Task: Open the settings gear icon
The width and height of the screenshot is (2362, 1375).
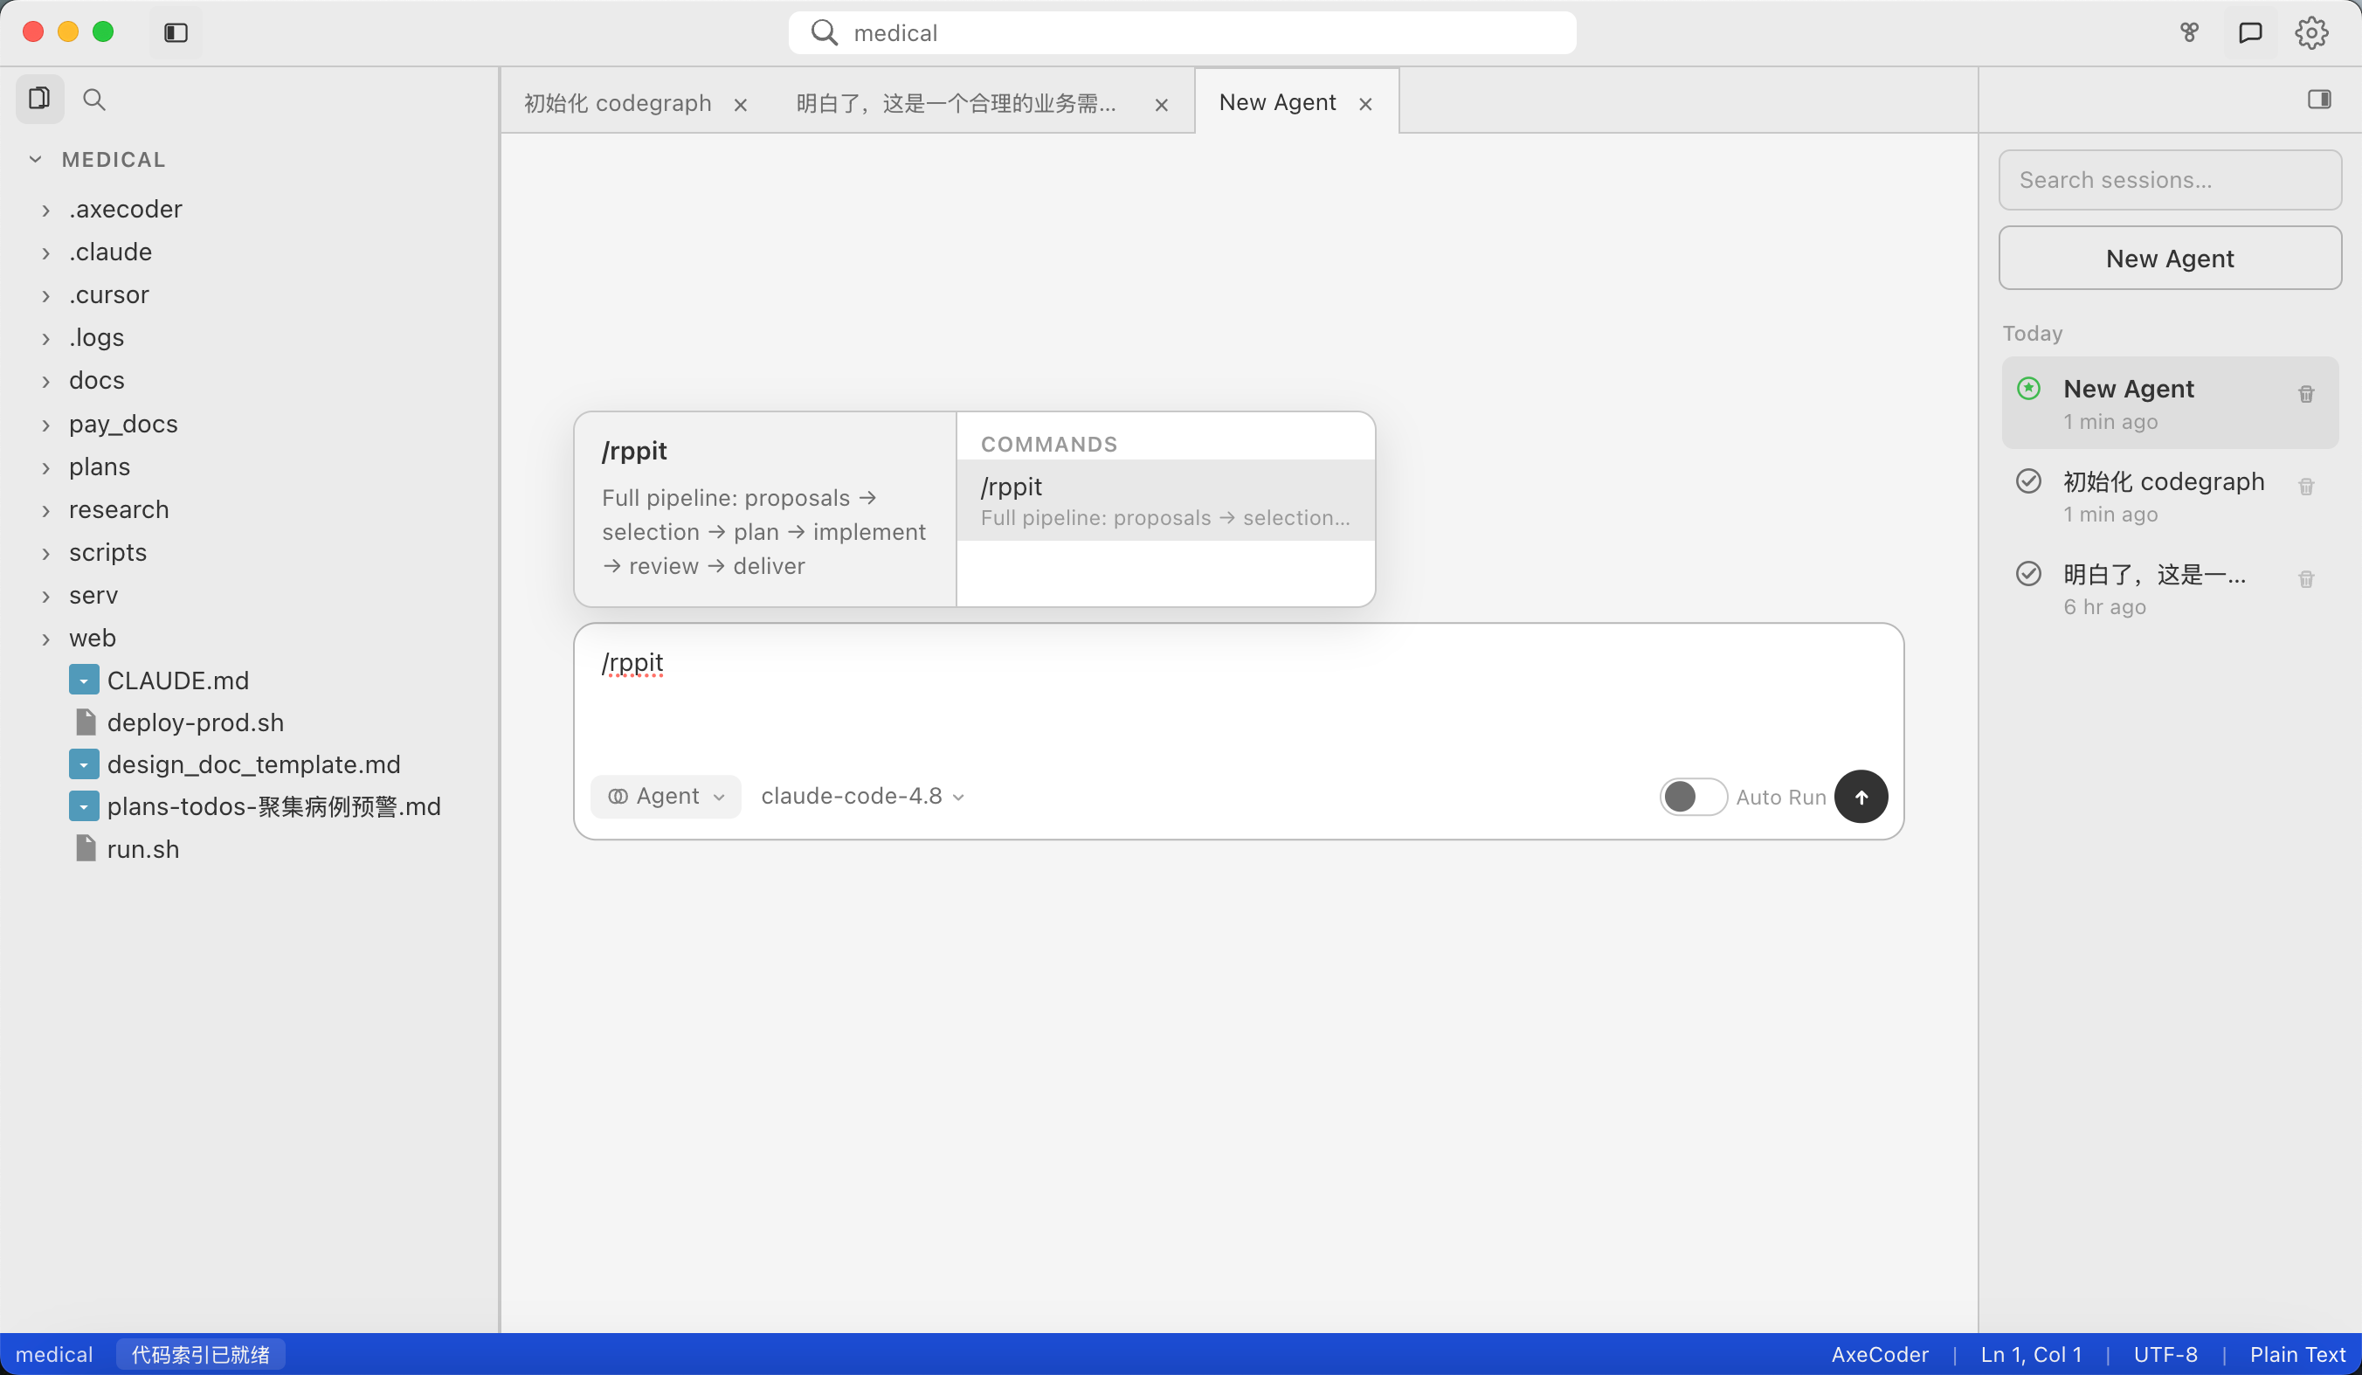Action: click(2311, 33)
